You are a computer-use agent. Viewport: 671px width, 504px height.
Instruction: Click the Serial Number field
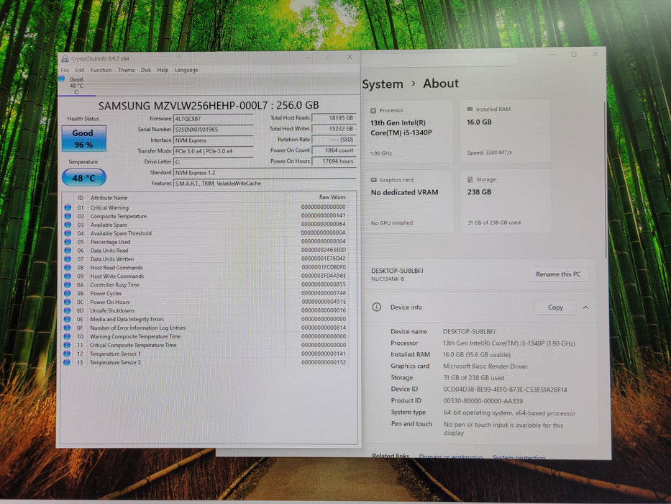click(213, 130)
